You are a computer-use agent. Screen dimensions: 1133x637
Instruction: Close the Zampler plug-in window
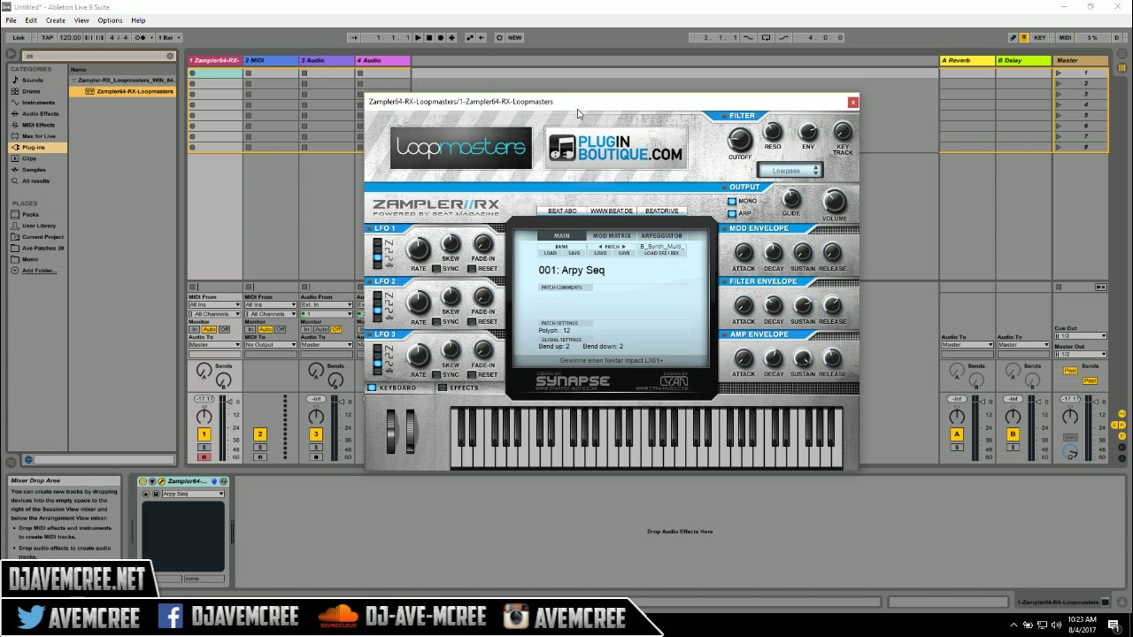tap(852, 102)
